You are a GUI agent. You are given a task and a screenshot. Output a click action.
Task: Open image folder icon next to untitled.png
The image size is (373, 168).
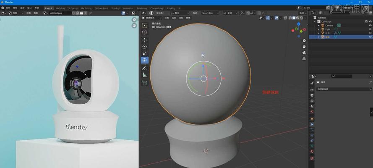point(81,13)
